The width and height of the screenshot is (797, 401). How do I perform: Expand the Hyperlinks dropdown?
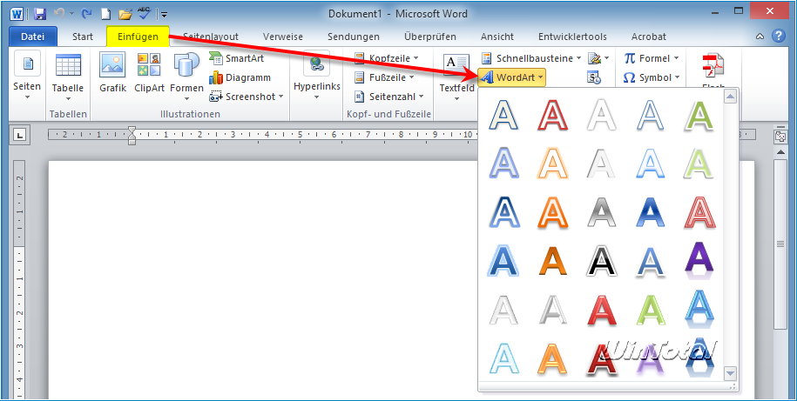click(x=317, y=97)
